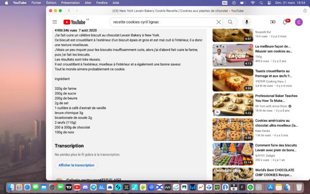
Task: Open FaceTime in the Dock
Action: (x=61, y=187)
